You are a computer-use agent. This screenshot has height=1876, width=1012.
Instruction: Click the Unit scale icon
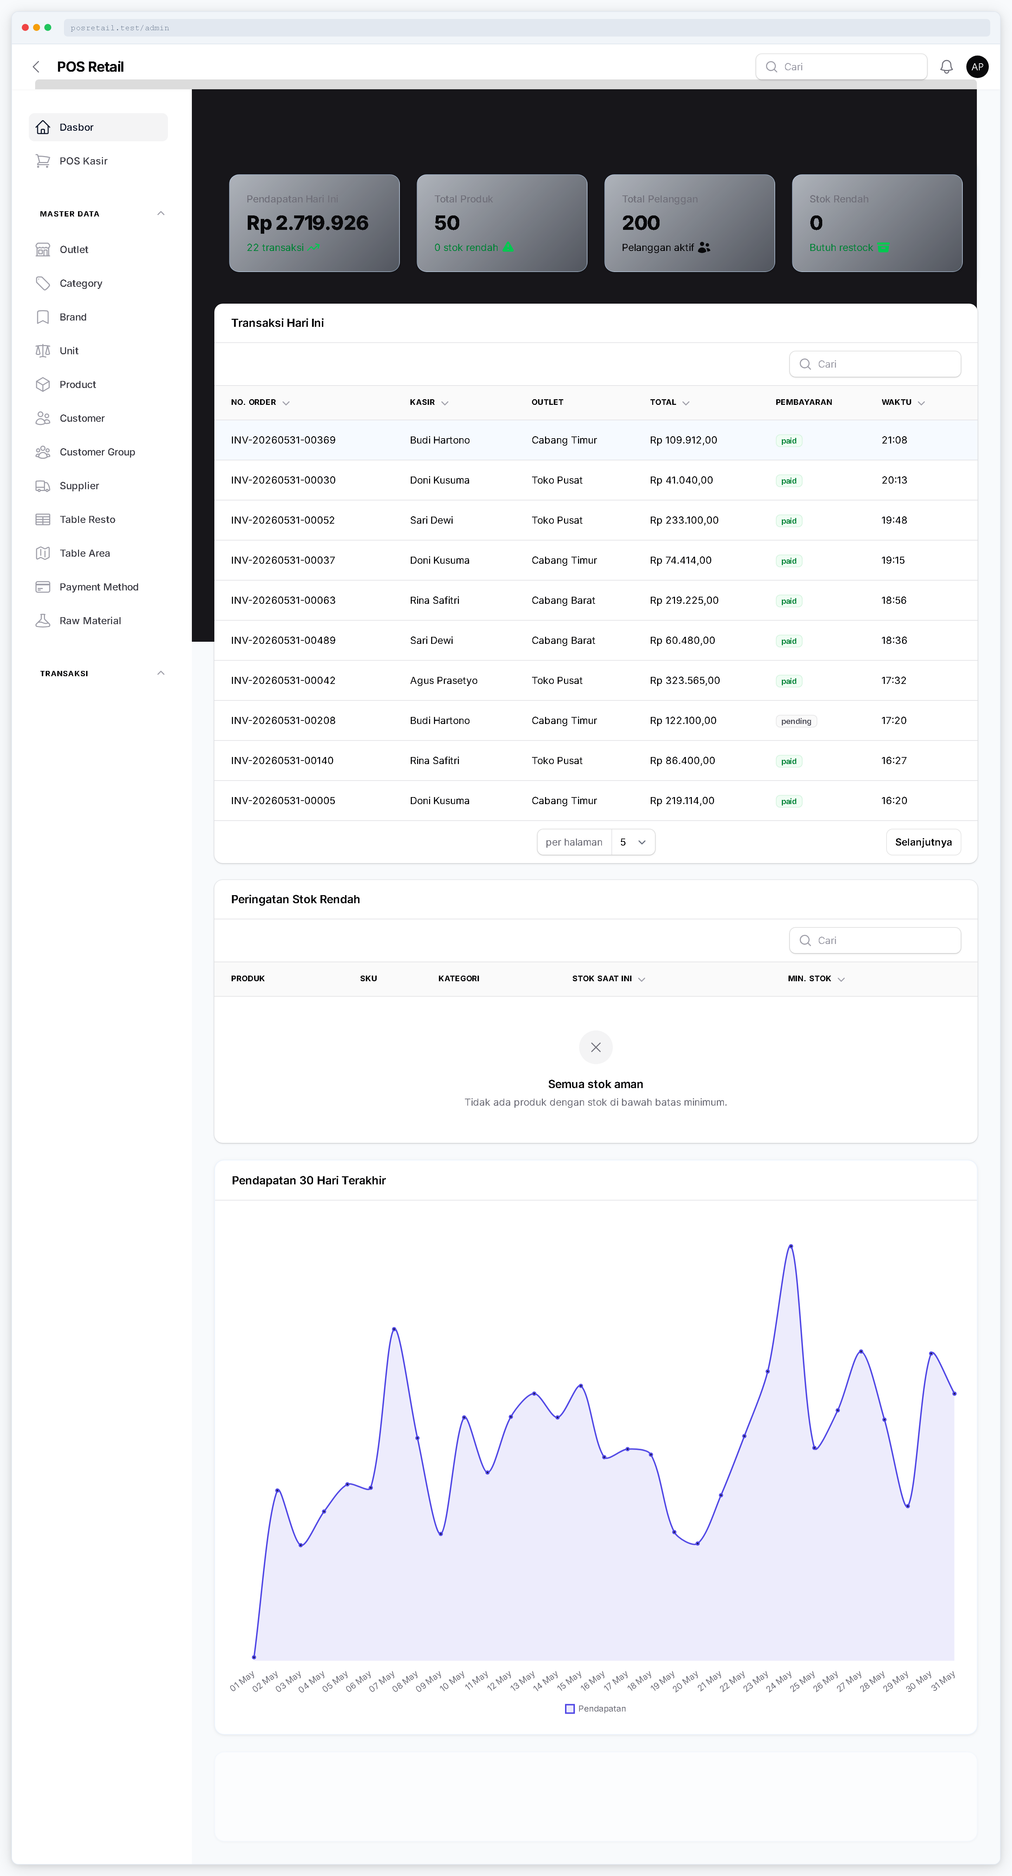43,351
